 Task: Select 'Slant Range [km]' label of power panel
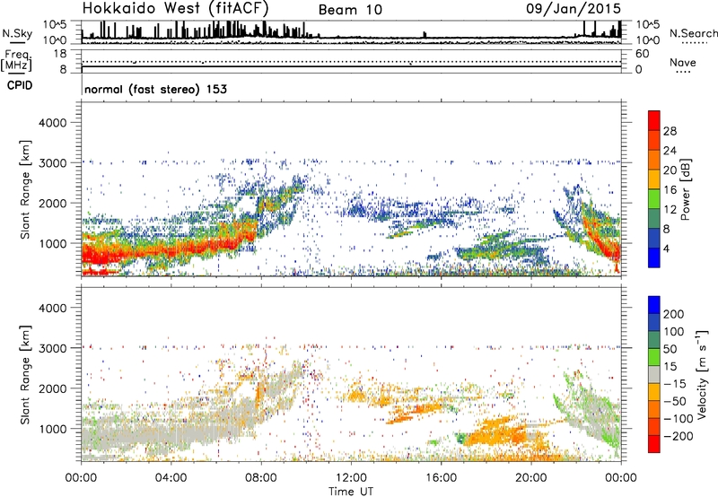click(x=25, y=189)
